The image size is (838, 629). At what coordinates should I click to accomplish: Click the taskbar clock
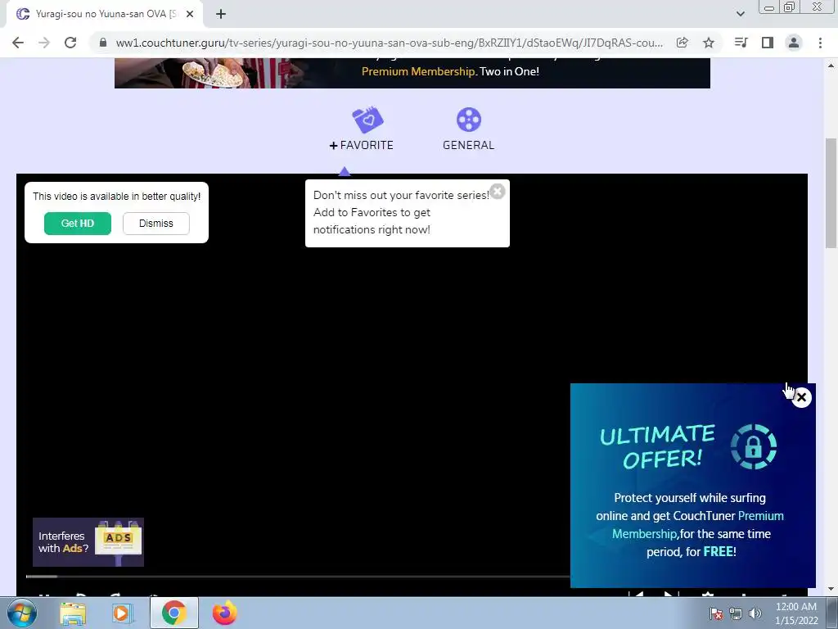pyautogui.click(x=796, y=613)
